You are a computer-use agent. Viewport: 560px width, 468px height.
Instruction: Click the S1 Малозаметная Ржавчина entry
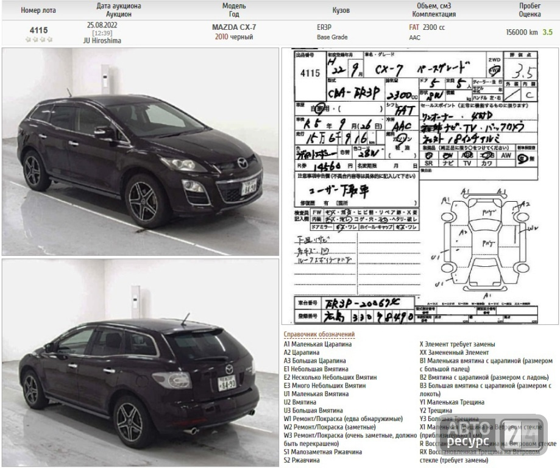tap(322, 452)
